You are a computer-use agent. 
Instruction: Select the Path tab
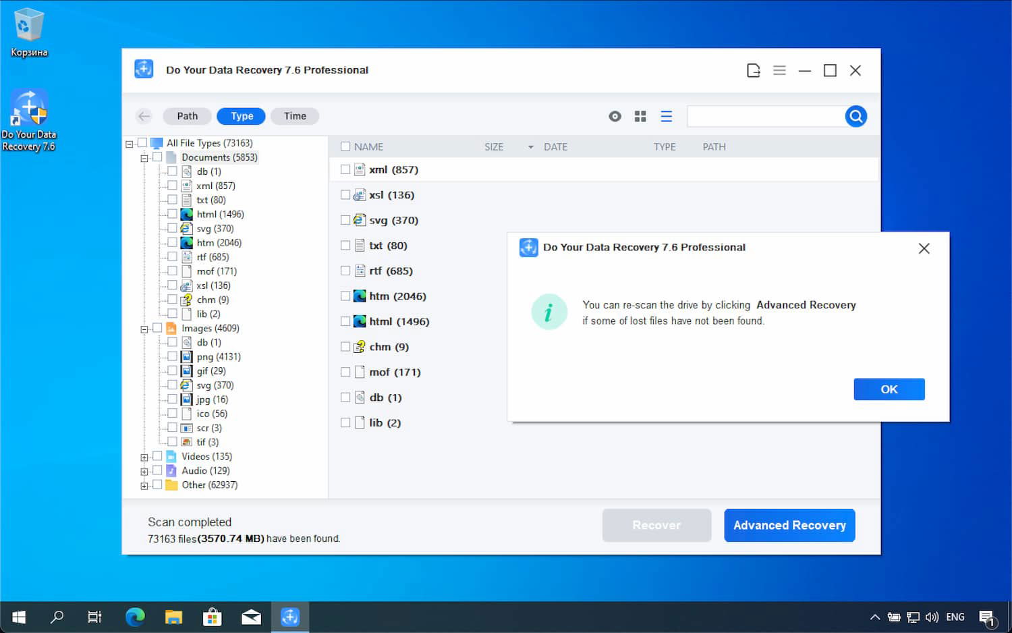[x=187, y=116]
